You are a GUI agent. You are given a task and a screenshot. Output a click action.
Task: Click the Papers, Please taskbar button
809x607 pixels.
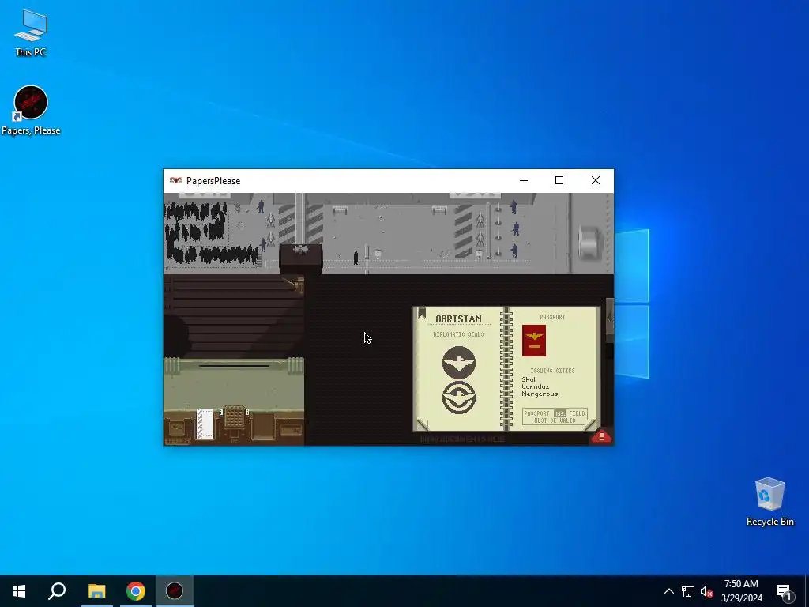tap(175, 591)
